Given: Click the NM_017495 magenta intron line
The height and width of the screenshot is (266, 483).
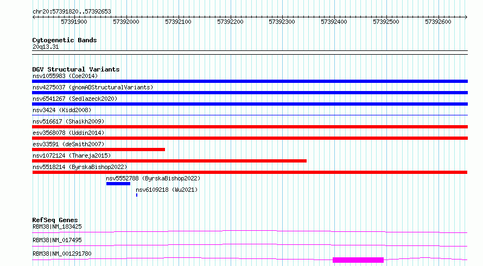Looking at the screenshot, I should pos(250,245).
